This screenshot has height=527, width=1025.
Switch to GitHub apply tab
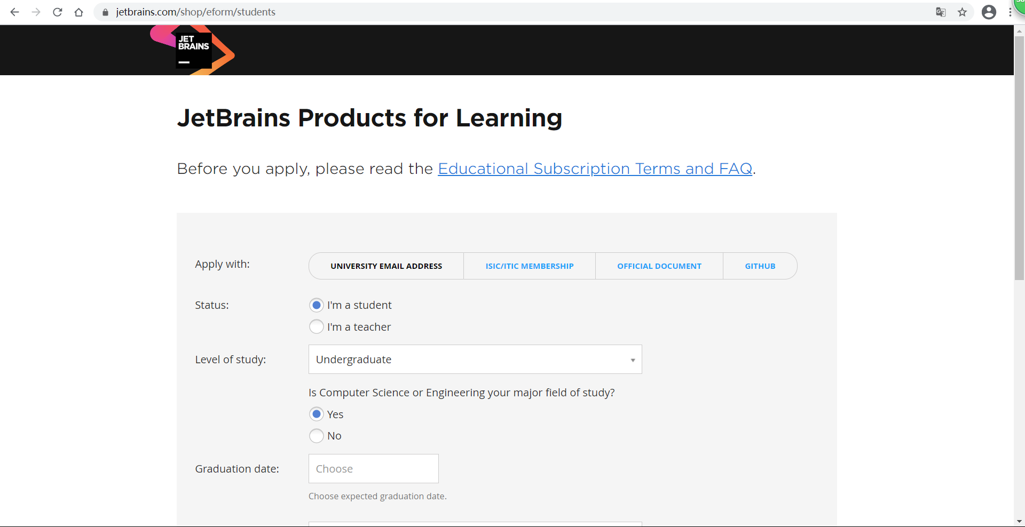point(760,266)
